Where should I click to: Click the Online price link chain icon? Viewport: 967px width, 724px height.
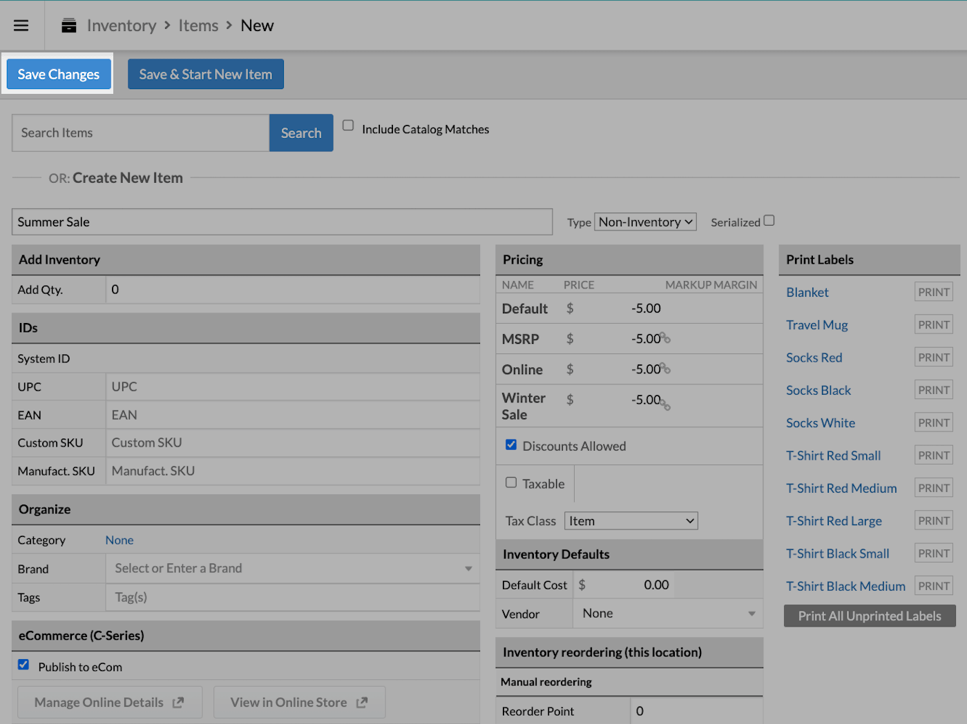pyautogui.click(x=665, y=368)
